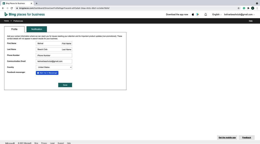Open the Privacy footer link
This screenshot has width=260, height=144.
[x=44, y=143]
